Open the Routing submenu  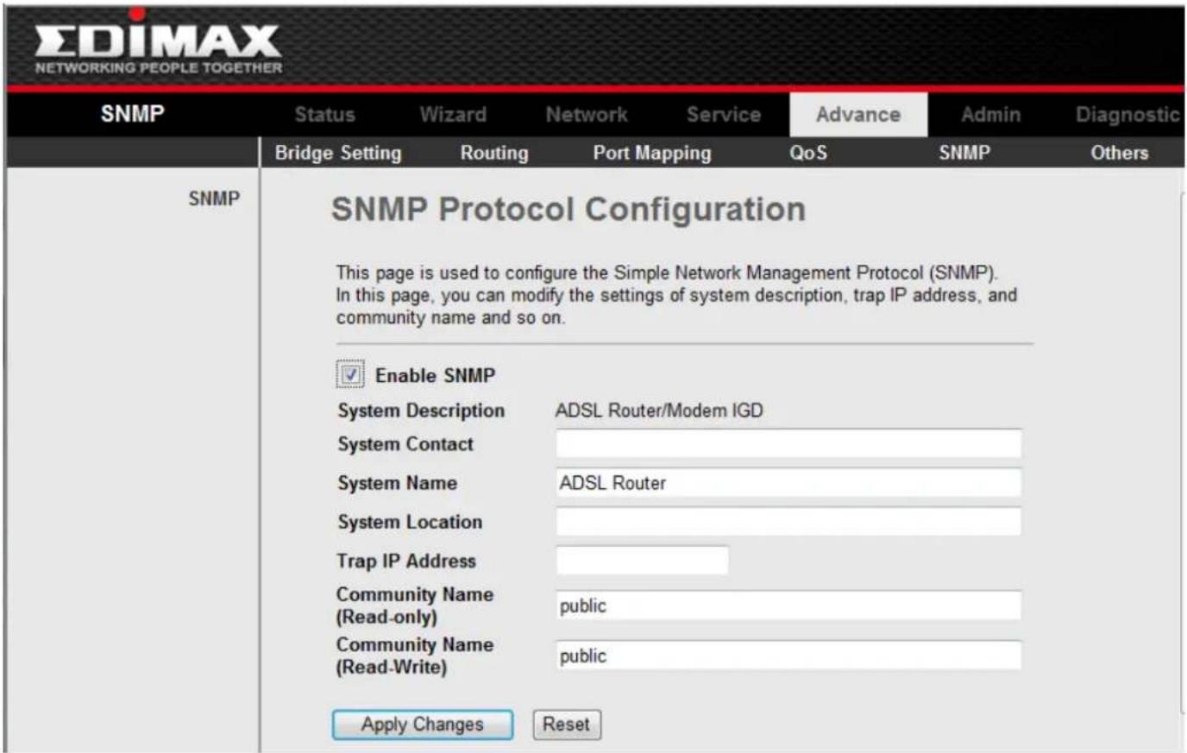point(494,153)
